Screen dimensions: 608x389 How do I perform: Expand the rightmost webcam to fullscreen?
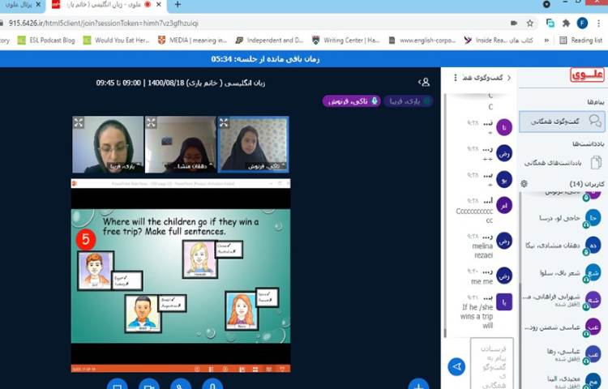224,122
